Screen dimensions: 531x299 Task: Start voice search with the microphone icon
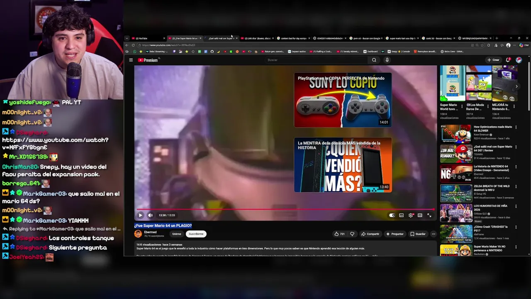click(387, 60)
